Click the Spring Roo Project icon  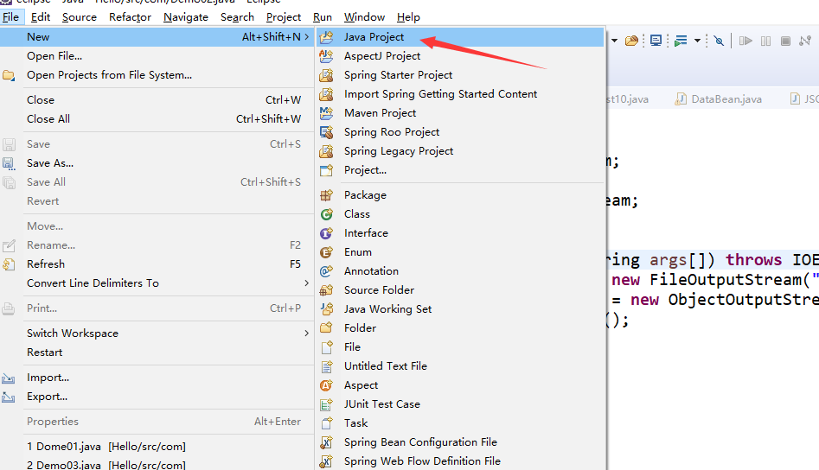click(x=326, y=132)
